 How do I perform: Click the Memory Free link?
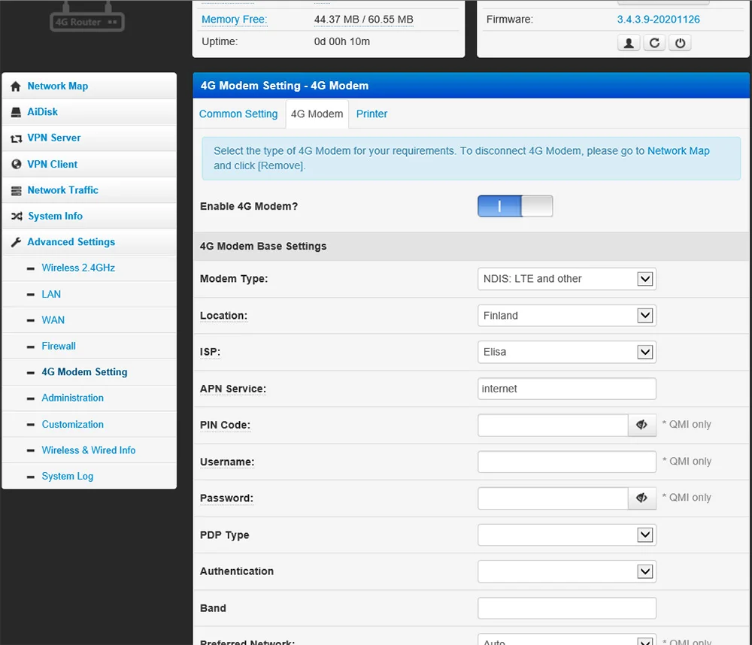click(x=235, y=20)
